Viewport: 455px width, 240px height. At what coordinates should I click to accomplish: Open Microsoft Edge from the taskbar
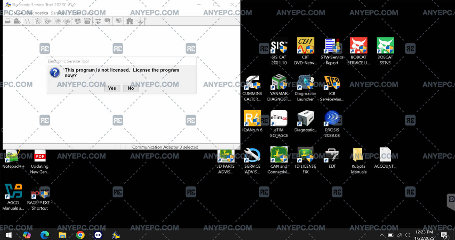point(45,235)
